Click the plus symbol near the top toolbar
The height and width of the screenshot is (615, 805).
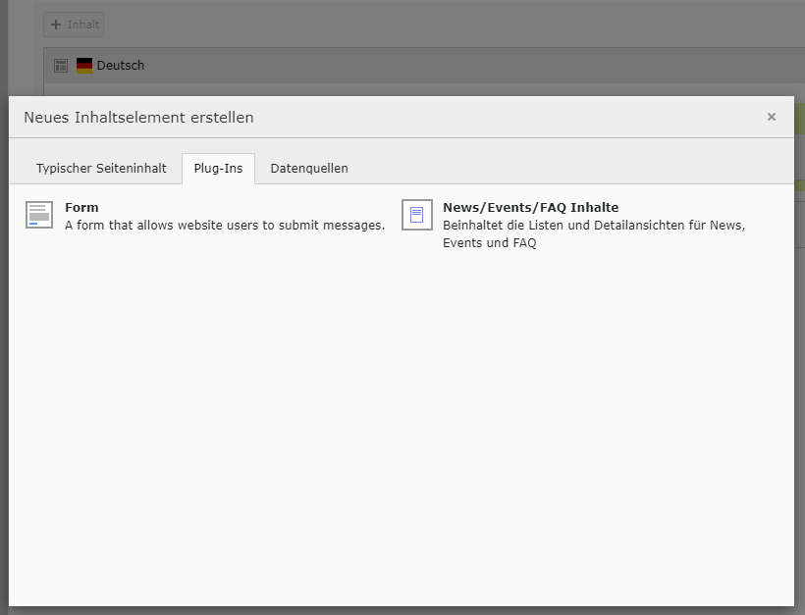[x=54, y=24]
